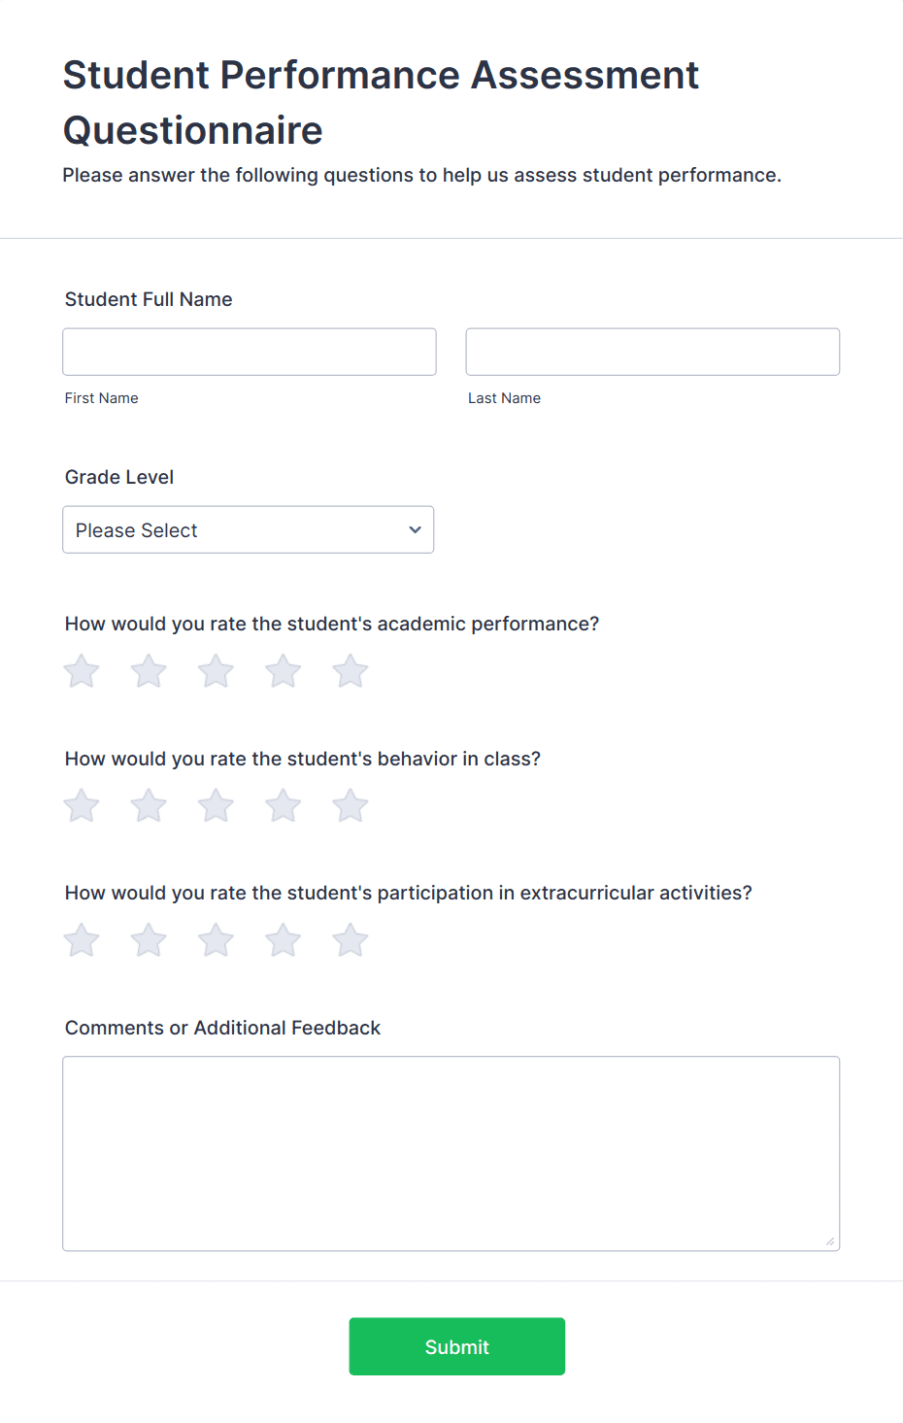Give extracurricular participation three stars
The image size is (903, 1423).
point(216,940)
